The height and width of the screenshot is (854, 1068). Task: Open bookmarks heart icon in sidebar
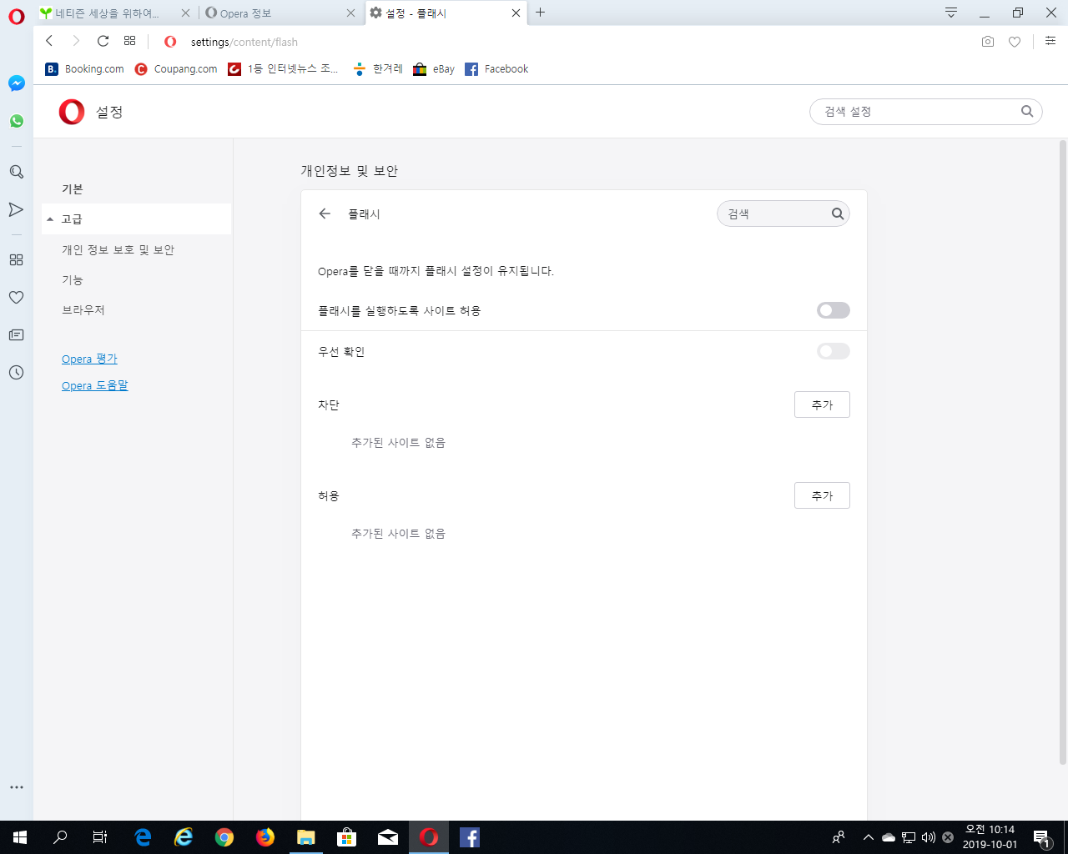pos(17,298)
